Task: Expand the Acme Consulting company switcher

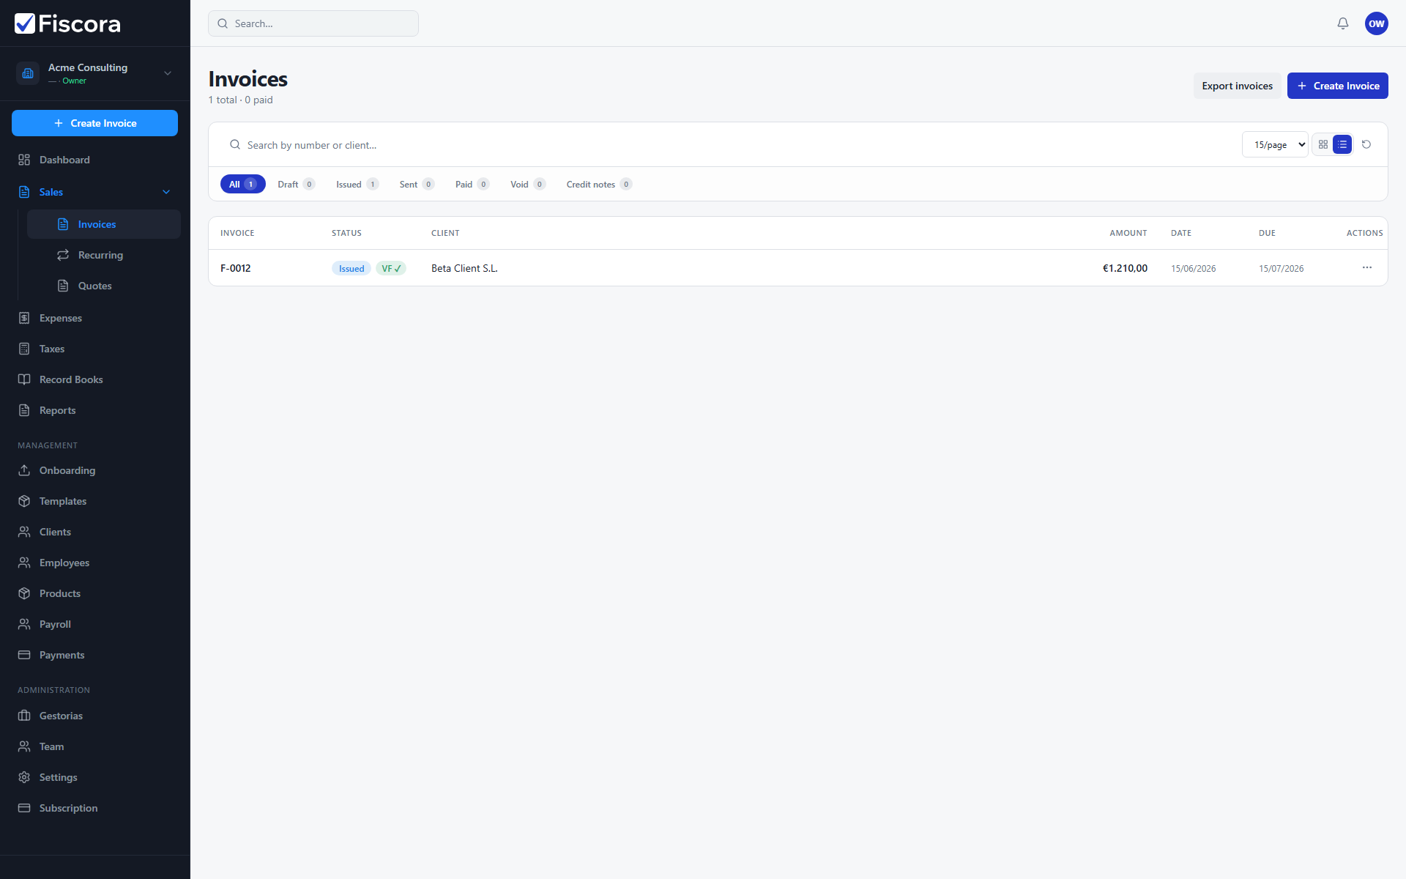Action: (168, 73)
